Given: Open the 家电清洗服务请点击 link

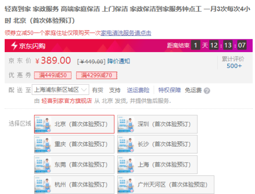Looking at the screenshot, I should tap(126, 33).
